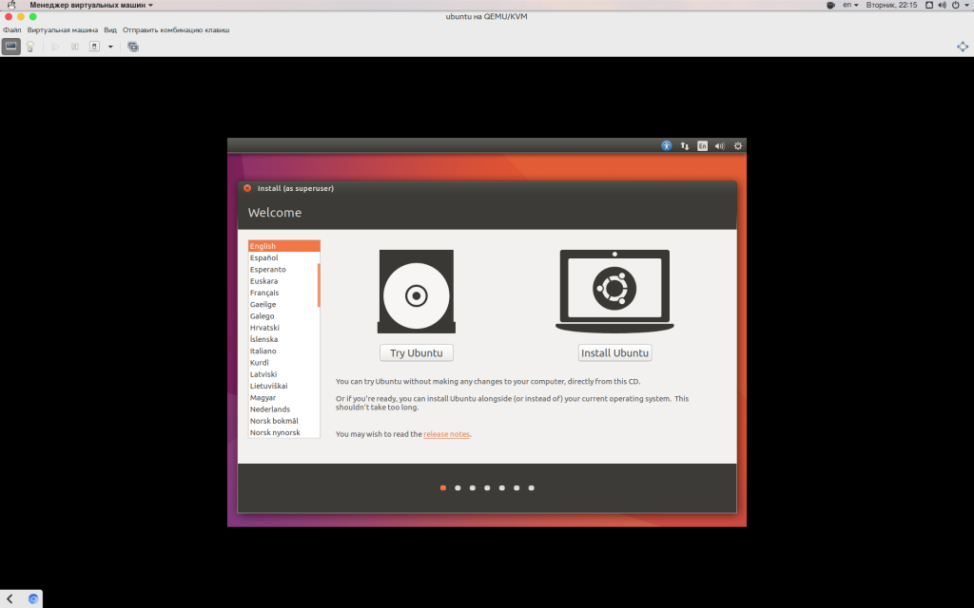Select Esperanto language

point(283,269)
